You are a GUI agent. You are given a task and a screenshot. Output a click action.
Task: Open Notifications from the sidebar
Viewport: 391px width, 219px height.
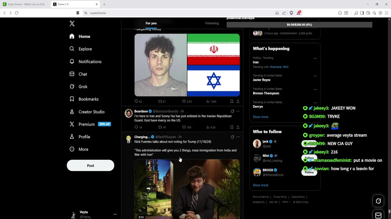tap(85, 61)
